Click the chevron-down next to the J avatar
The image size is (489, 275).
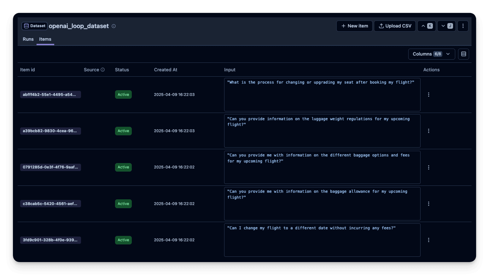[443, 26]
